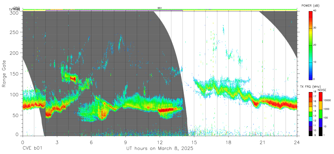Image resolution: width=334 pixels, height=154 pixels.
Task: Click the 24 tick label on UT axis
Action: (x=297, y=142)
